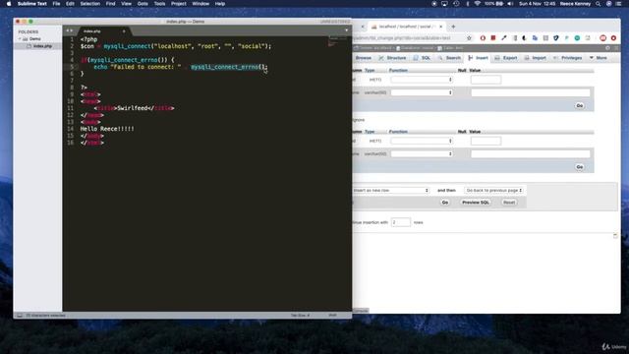629x354 pixels.
Task: Expand the More dropdown in phpMyAdmin
Action: pos(599,58)
